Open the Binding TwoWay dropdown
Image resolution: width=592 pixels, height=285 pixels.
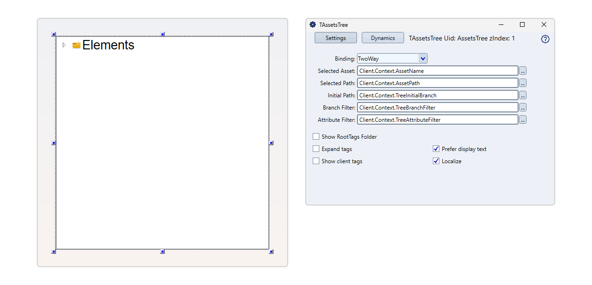point(422,59)
